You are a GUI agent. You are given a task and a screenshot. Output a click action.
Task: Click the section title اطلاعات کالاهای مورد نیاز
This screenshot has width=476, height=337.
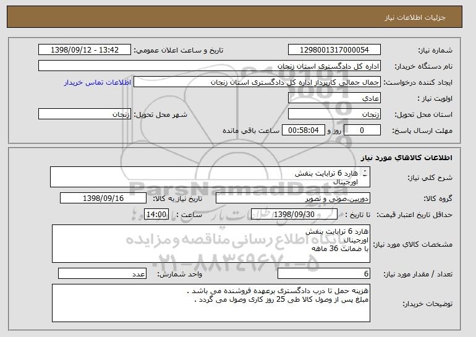(407, 157)
